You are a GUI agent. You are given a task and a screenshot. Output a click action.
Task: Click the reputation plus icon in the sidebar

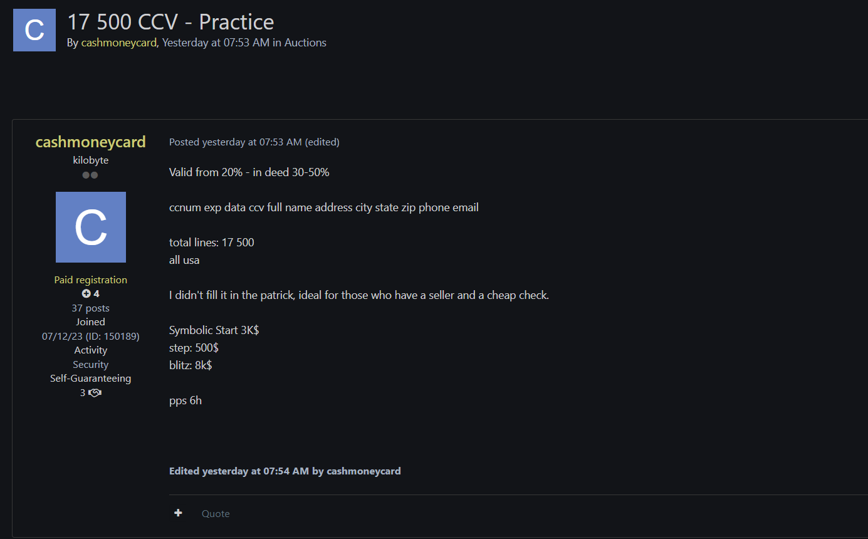click(x=86, y=294)
